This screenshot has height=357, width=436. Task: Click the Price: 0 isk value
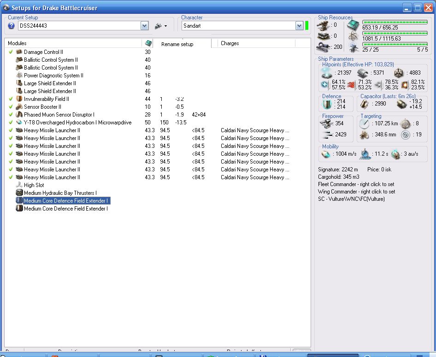pos(379,170)
